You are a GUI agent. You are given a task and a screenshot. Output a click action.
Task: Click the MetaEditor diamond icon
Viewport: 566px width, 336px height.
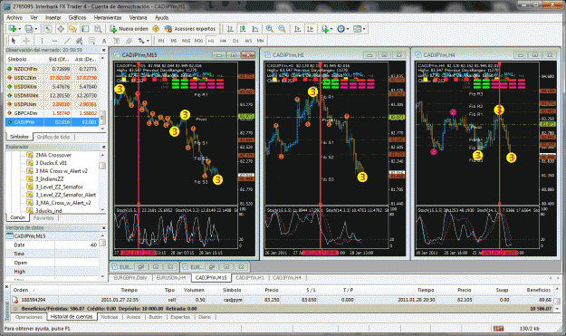tap(156, 28)
